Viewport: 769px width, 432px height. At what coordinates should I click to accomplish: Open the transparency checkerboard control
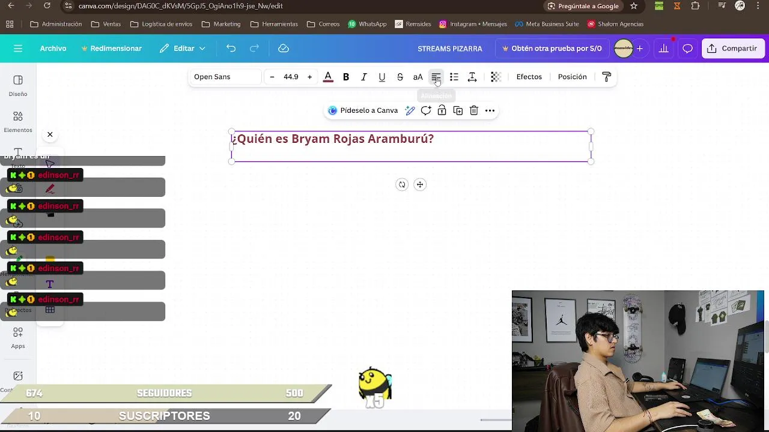tap(496, 77)
